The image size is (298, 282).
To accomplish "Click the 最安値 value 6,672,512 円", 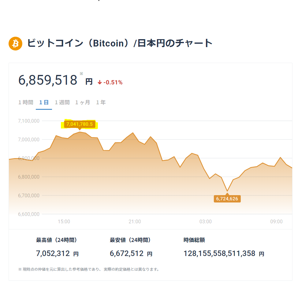I will pyautogui.click(x=131, y=254).
